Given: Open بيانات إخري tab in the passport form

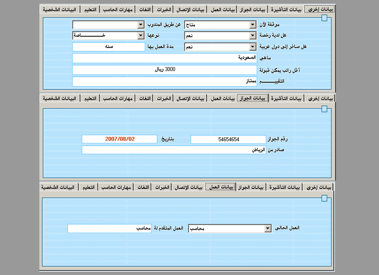Looking at the screenshot, I should pyautogui.click(x=321, y=98).
